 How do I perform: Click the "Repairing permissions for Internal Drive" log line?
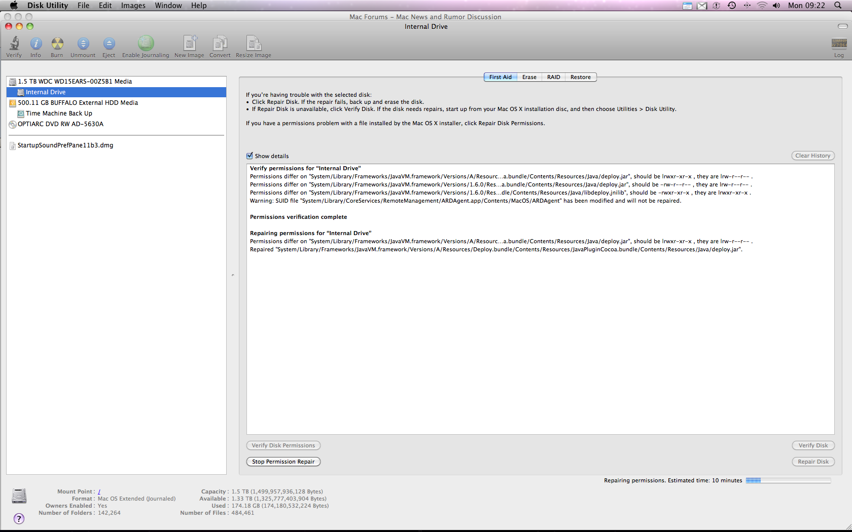click(x=310, y=234)
